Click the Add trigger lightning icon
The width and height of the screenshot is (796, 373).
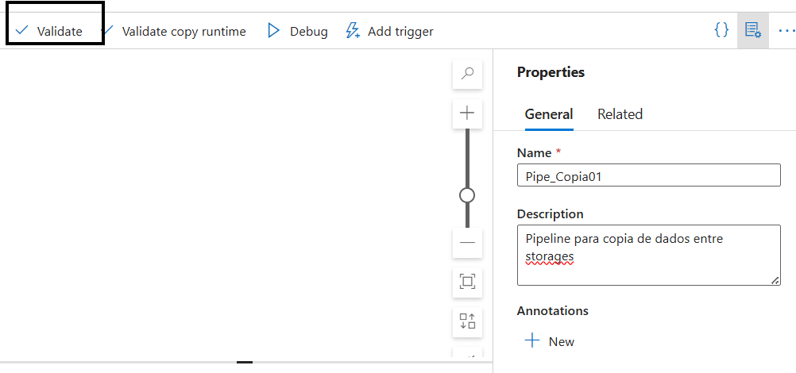(x=354, y=31)
